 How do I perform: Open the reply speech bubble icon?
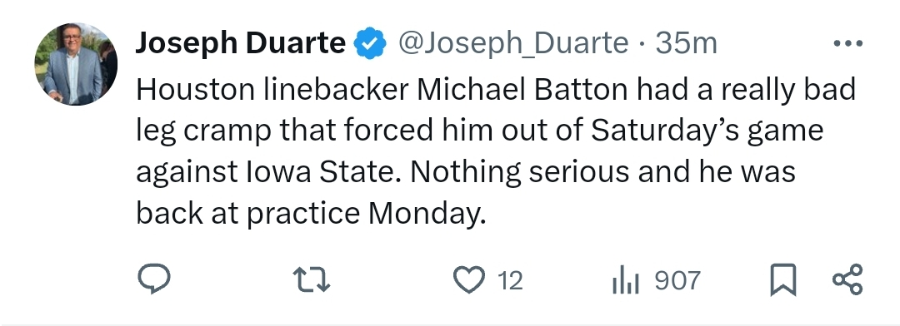pyautogui.click(x=154, y=279)
